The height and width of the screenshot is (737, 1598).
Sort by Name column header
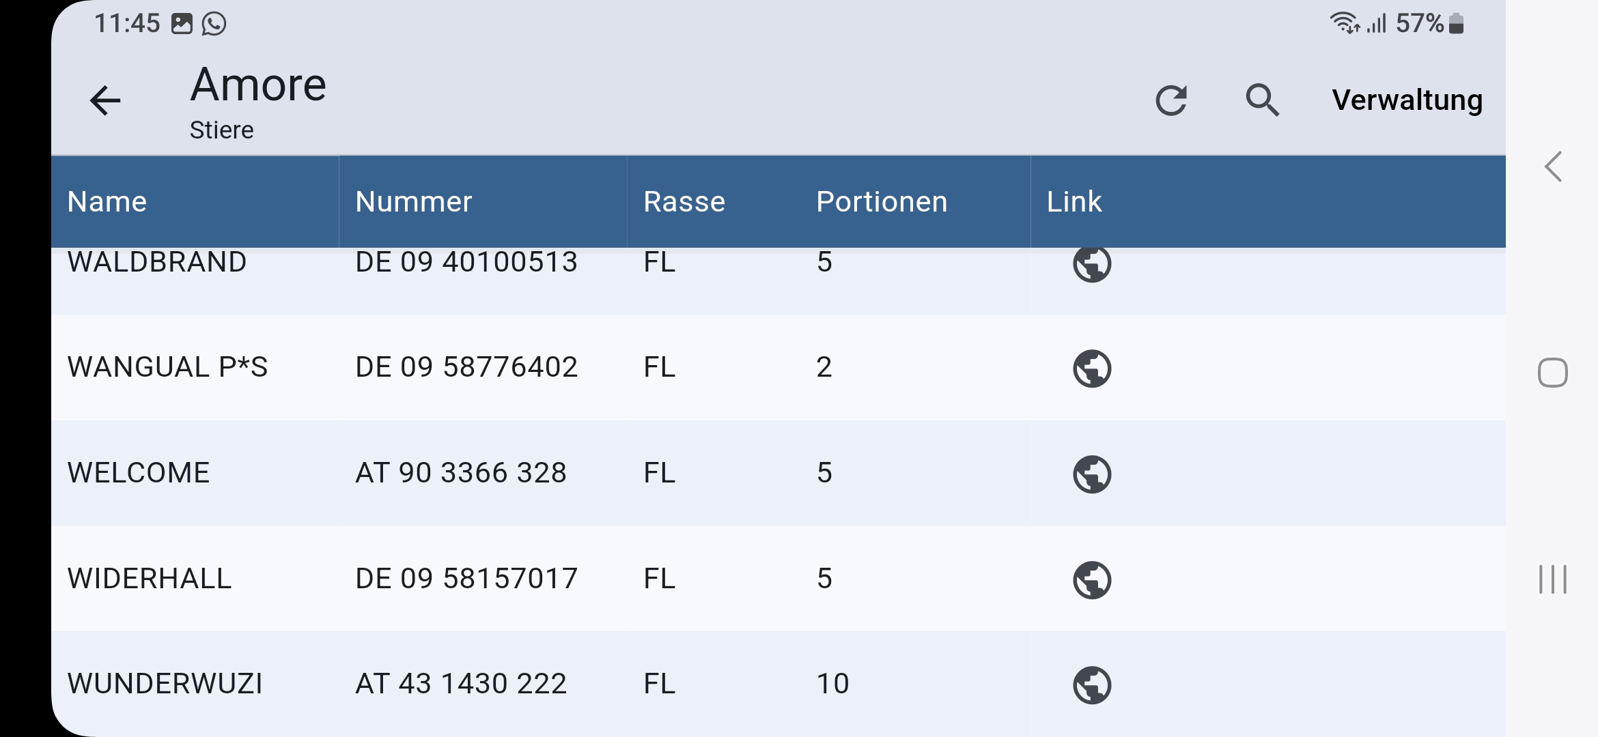[x=107, y=202]
